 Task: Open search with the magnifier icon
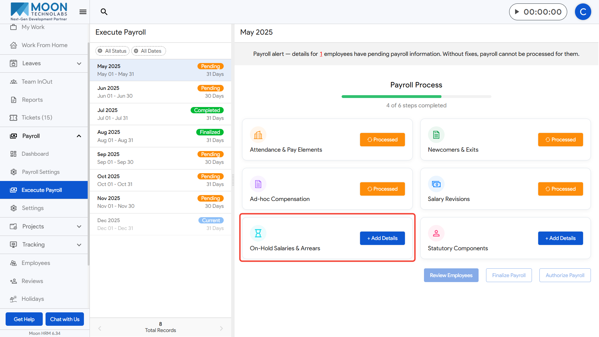[104, 12]
